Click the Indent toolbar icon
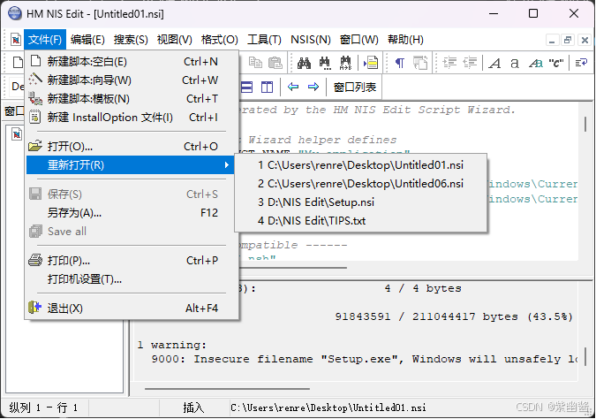596x419 pixels. (x=449, y=63)
